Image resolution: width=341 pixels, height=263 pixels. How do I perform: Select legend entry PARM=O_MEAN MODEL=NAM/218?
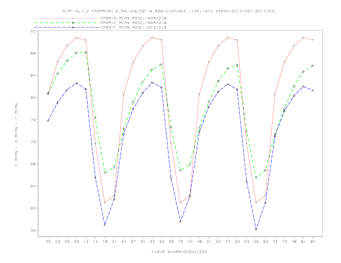133,18
